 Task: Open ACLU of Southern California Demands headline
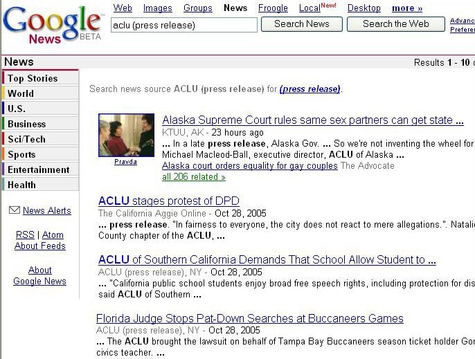coord(267,259)
